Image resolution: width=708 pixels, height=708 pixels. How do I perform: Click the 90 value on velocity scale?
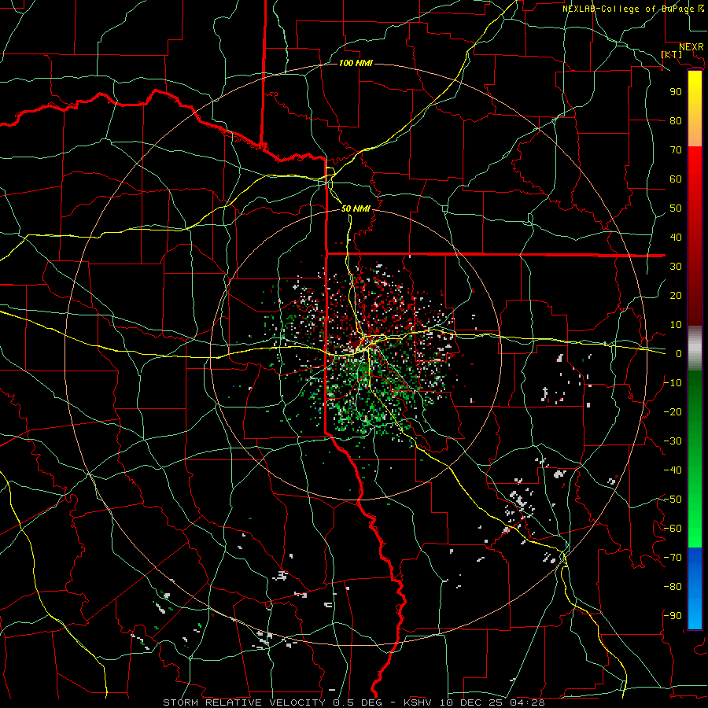(676, 92)
